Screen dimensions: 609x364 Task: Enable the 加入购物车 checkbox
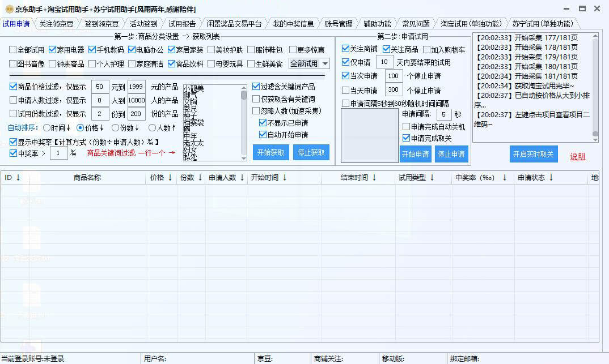[x=426, y=49]
